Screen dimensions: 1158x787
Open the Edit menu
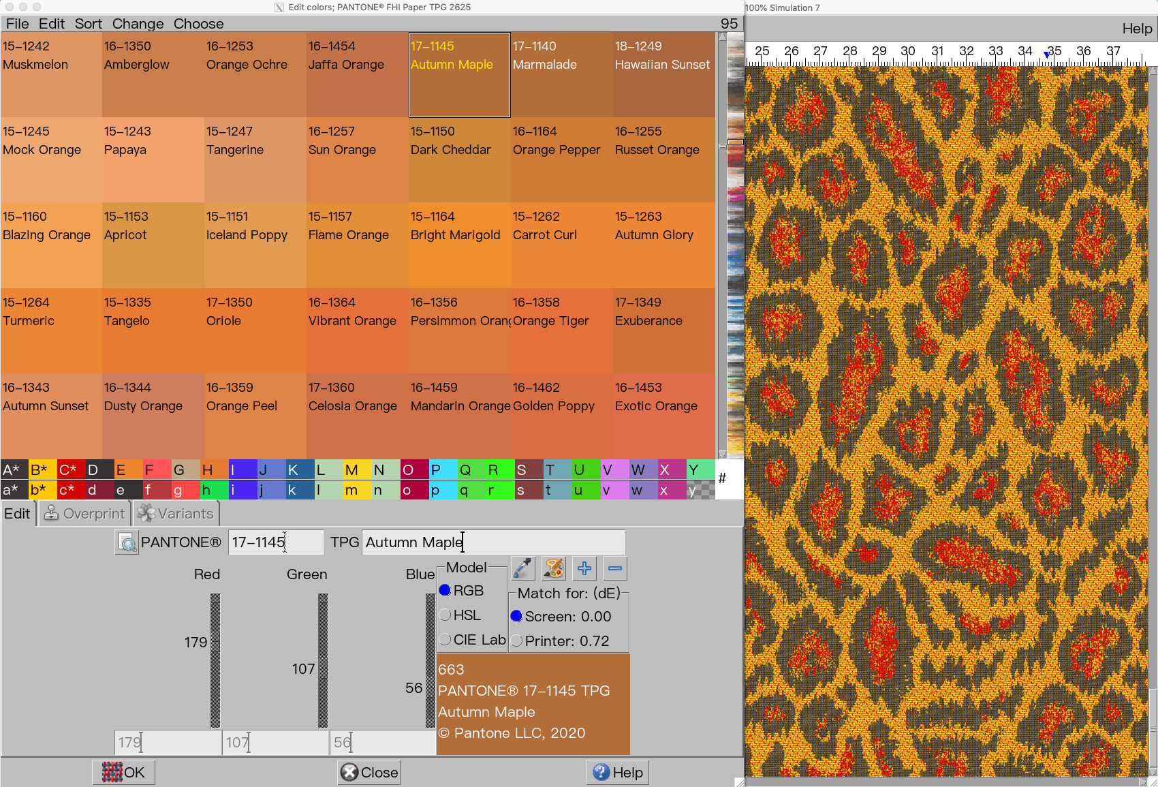52,24
